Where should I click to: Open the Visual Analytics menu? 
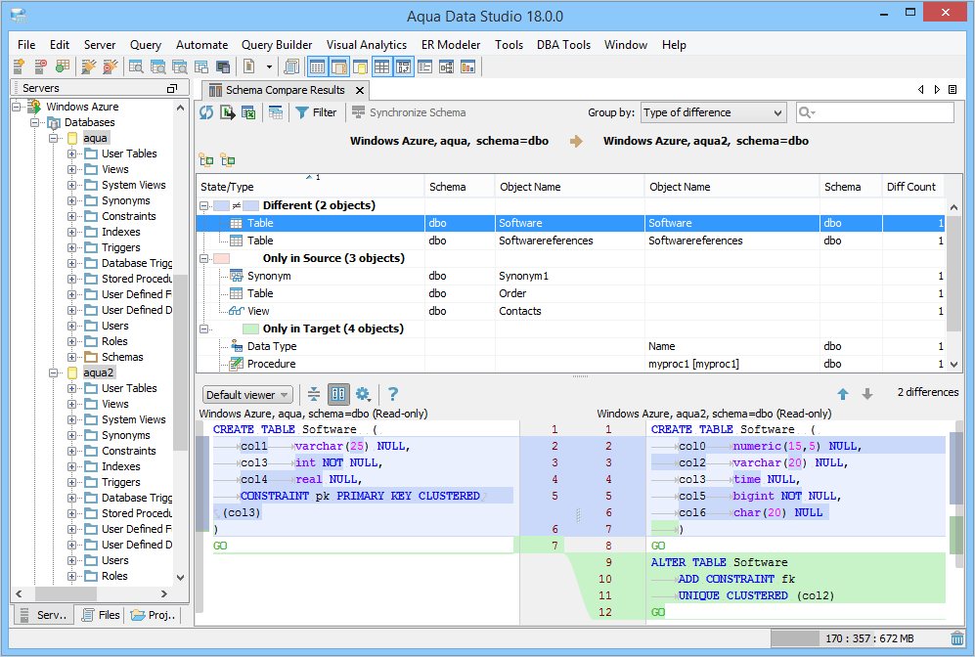367,45
